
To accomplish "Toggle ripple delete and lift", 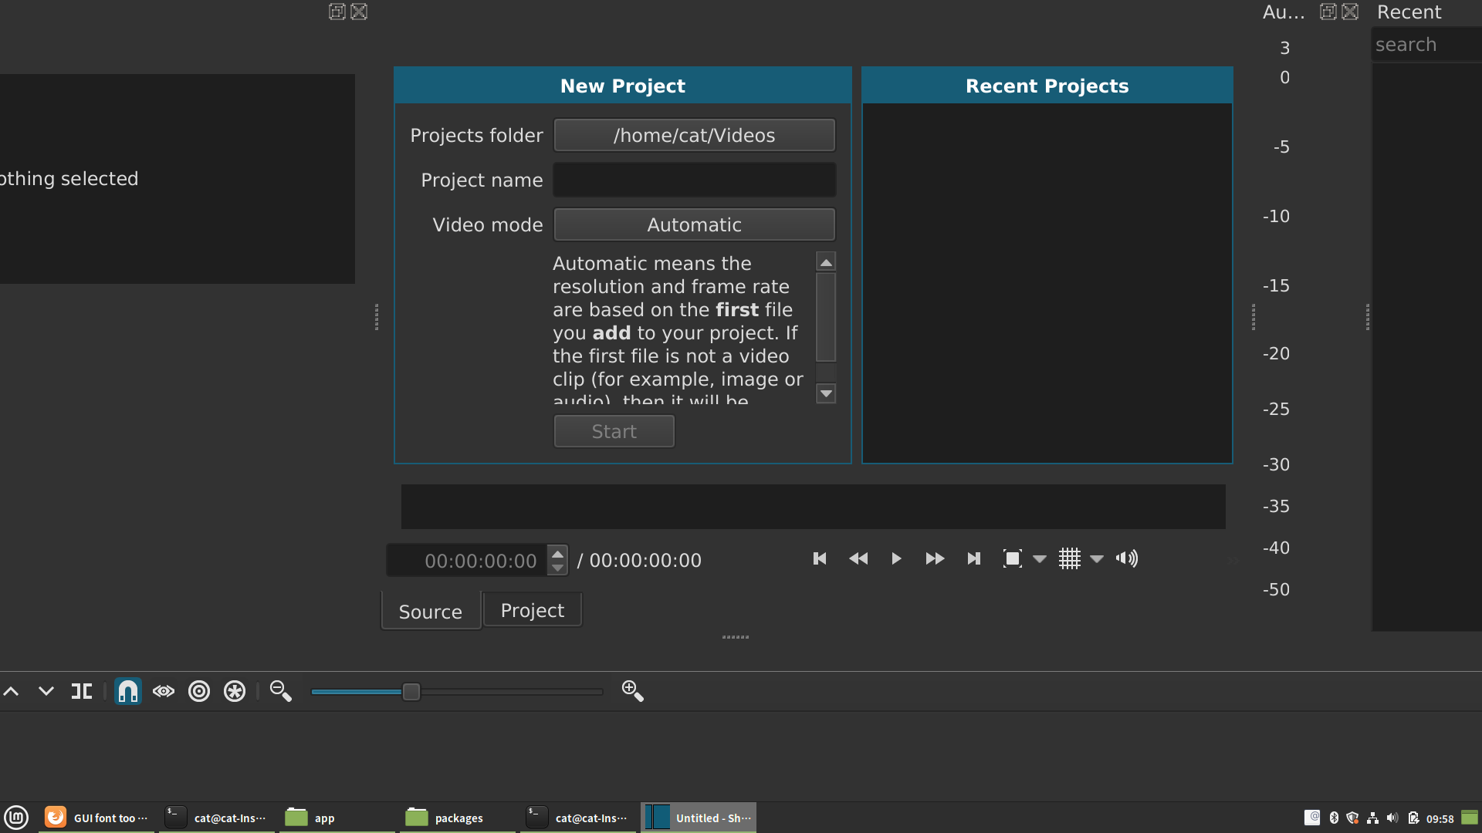I will (198, 691).
